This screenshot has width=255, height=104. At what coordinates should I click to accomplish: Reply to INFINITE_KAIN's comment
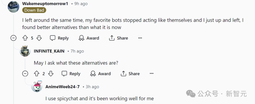[71, 74]
